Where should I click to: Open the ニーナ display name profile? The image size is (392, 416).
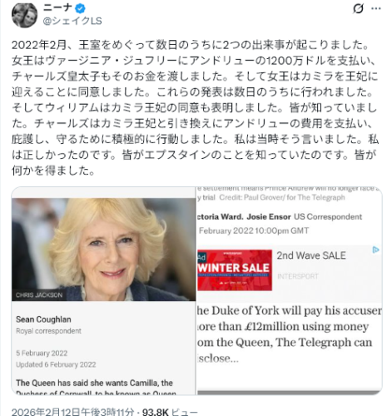(57, 8)
